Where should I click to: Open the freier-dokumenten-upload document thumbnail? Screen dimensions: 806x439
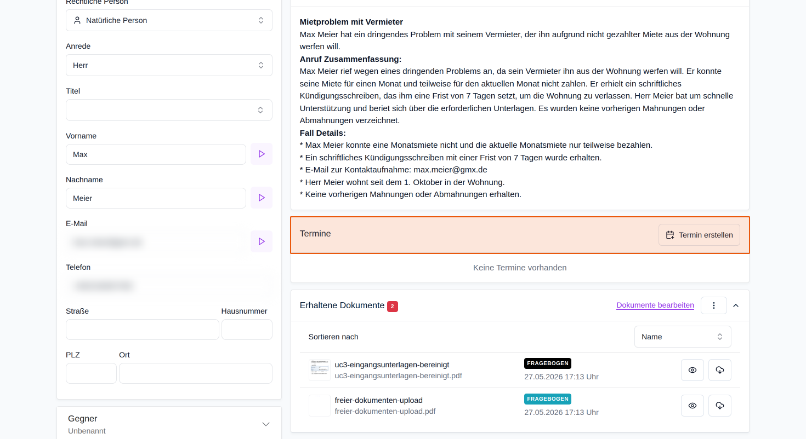click(x=320, y=406)
